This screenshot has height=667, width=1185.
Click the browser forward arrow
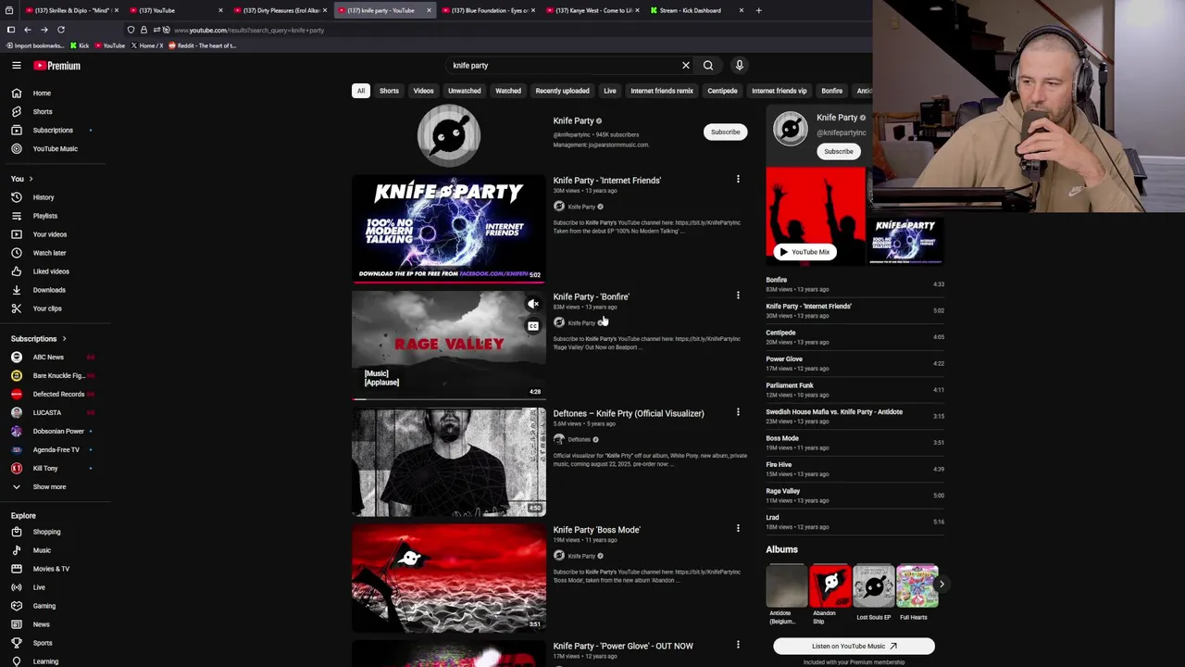click(44, 30)
